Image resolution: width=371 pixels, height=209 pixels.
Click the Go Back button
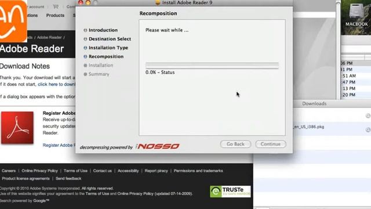(x=235, y=144)
